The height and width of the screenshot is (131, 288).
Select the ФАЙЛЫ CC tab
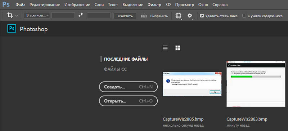(x=115, y=69)
